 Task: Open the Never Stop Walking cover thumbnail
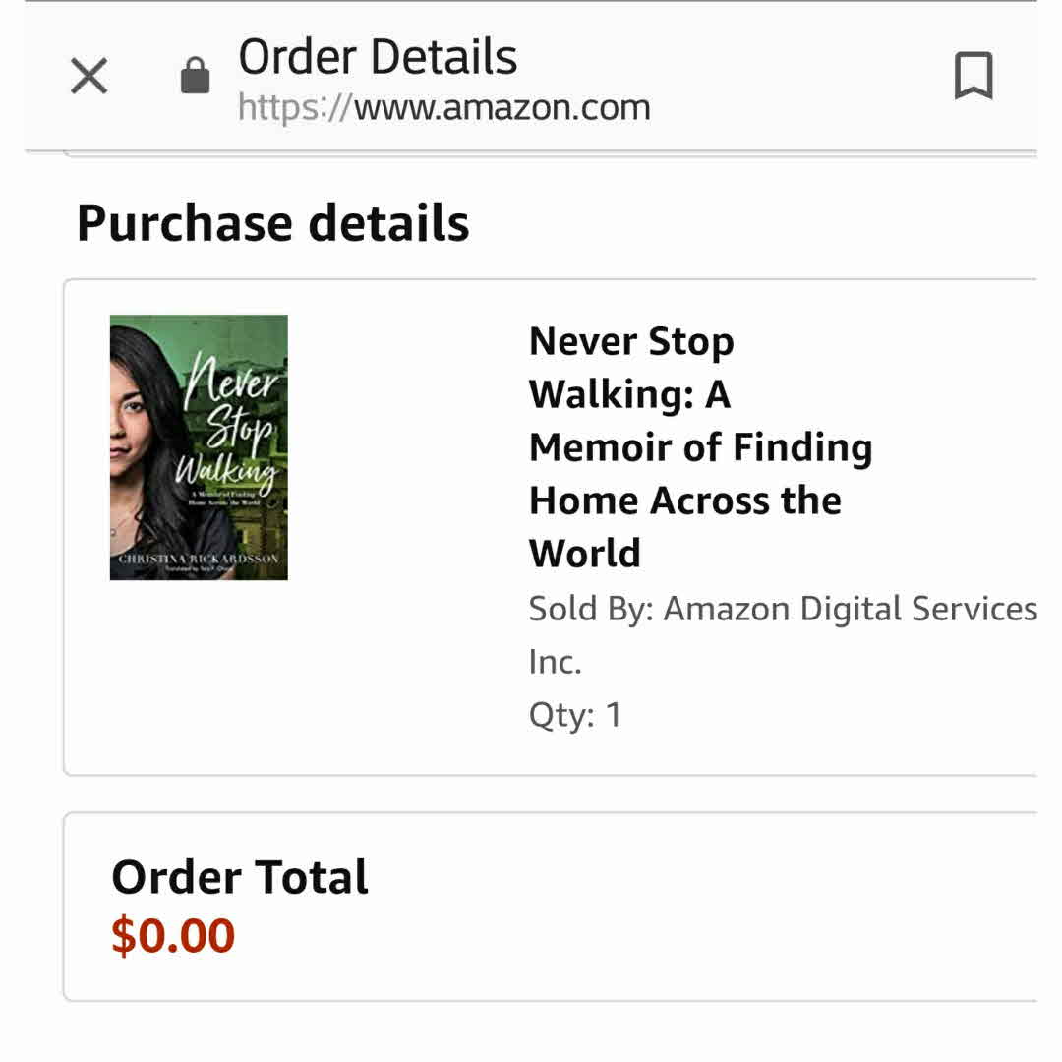[x=199, y=447]
